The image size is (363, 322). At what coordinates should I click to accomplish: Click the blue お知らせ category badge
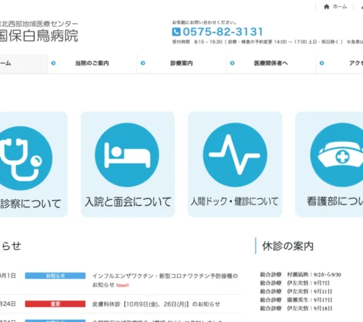coord(55,276)
